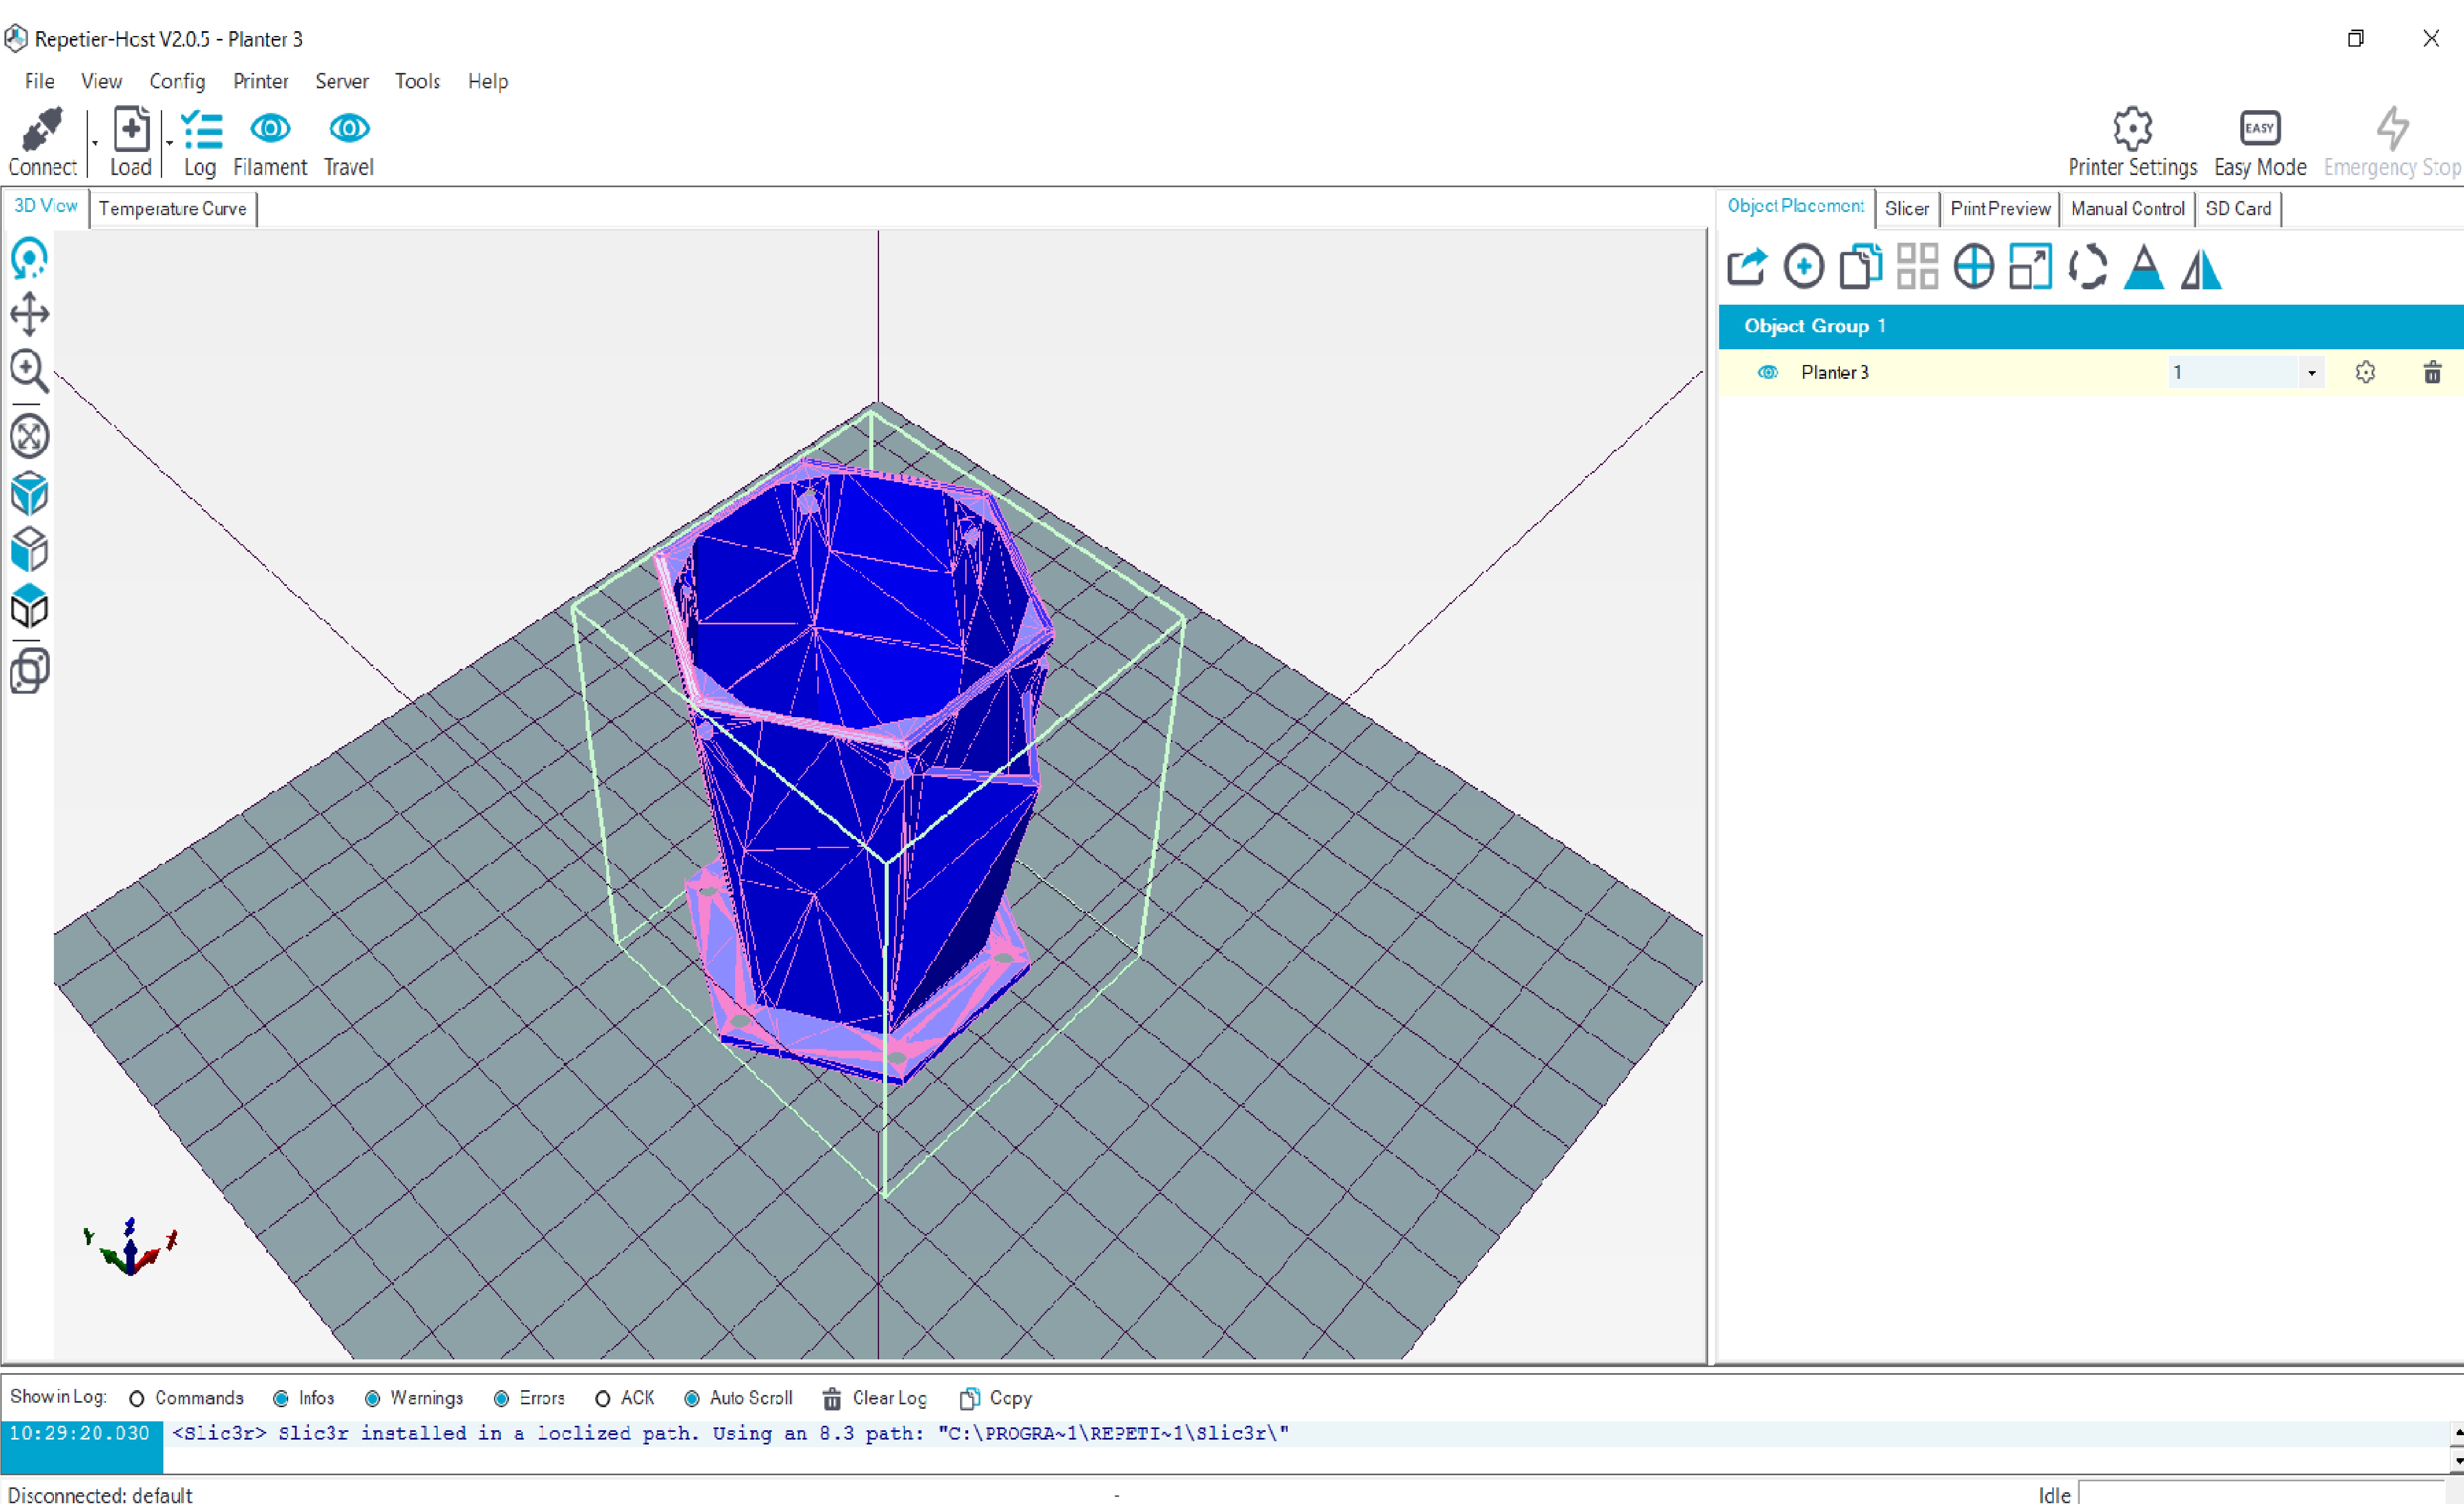Switch to top view cube
2464x1504 pixels.
(30, 606)
